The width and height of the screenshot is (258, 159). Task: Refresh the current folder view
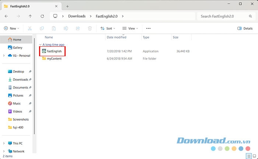pyautogui.click(x=42, y=16)
